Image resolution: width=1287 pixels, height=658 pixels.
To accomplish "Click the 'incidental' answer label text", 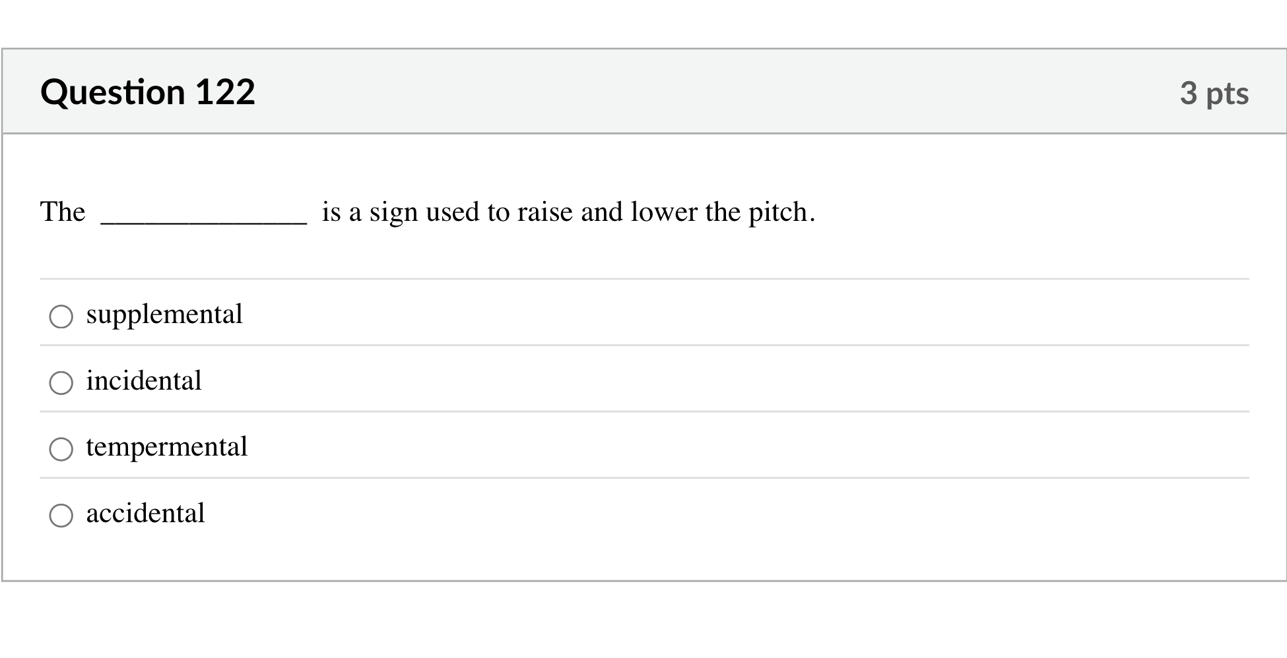I will pos(143,381).
